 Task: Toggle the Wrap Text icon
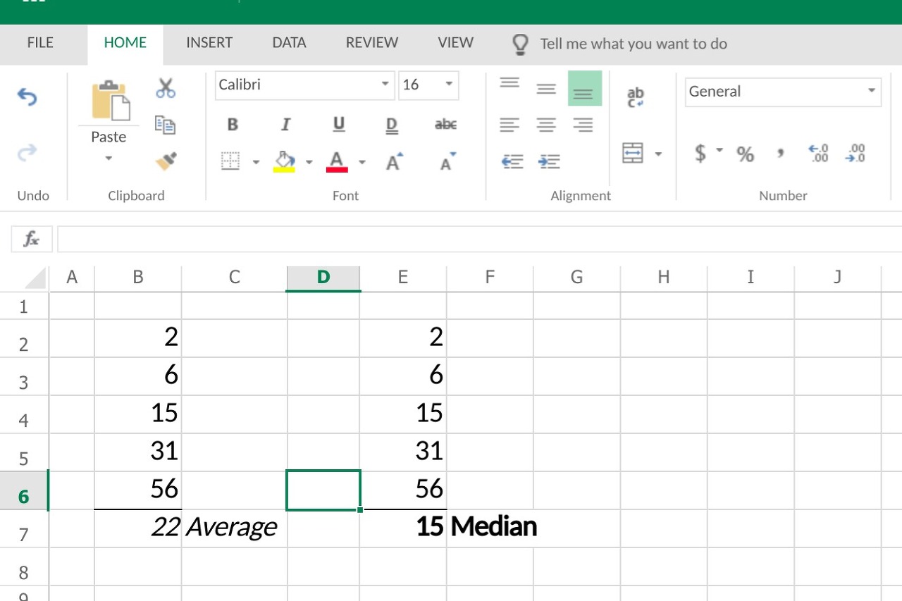636,97
